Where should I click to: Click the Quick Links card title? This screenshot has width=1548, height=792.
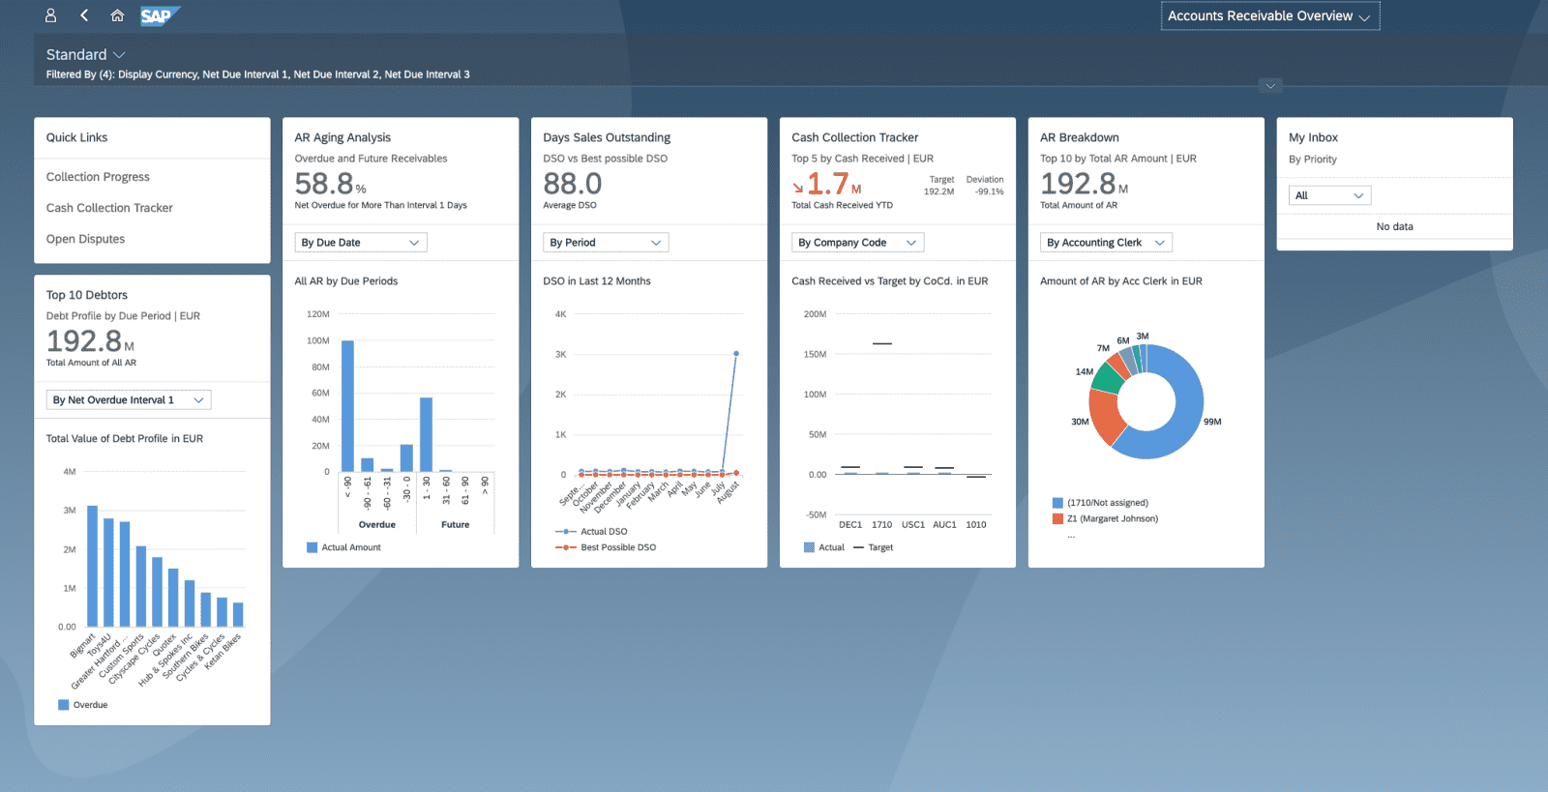(76, 137)
